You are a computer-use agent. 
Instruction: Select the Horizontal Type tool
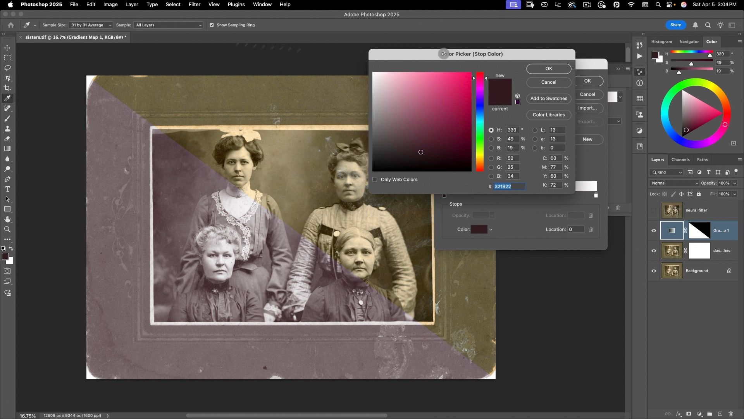click(7, 189)
